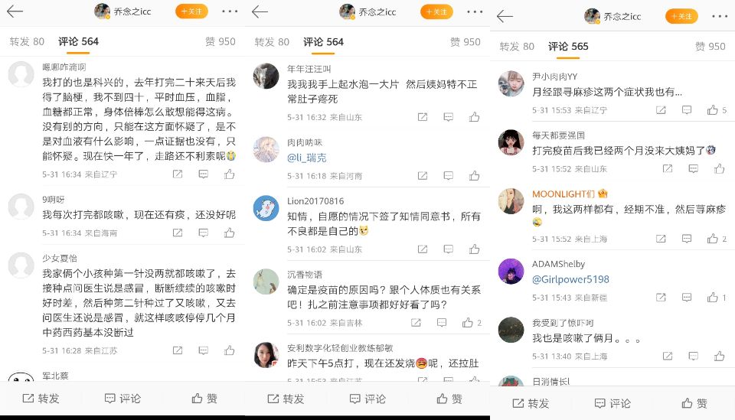Switch to 转发 80 tab in left panel

click(x=27, y=41)
